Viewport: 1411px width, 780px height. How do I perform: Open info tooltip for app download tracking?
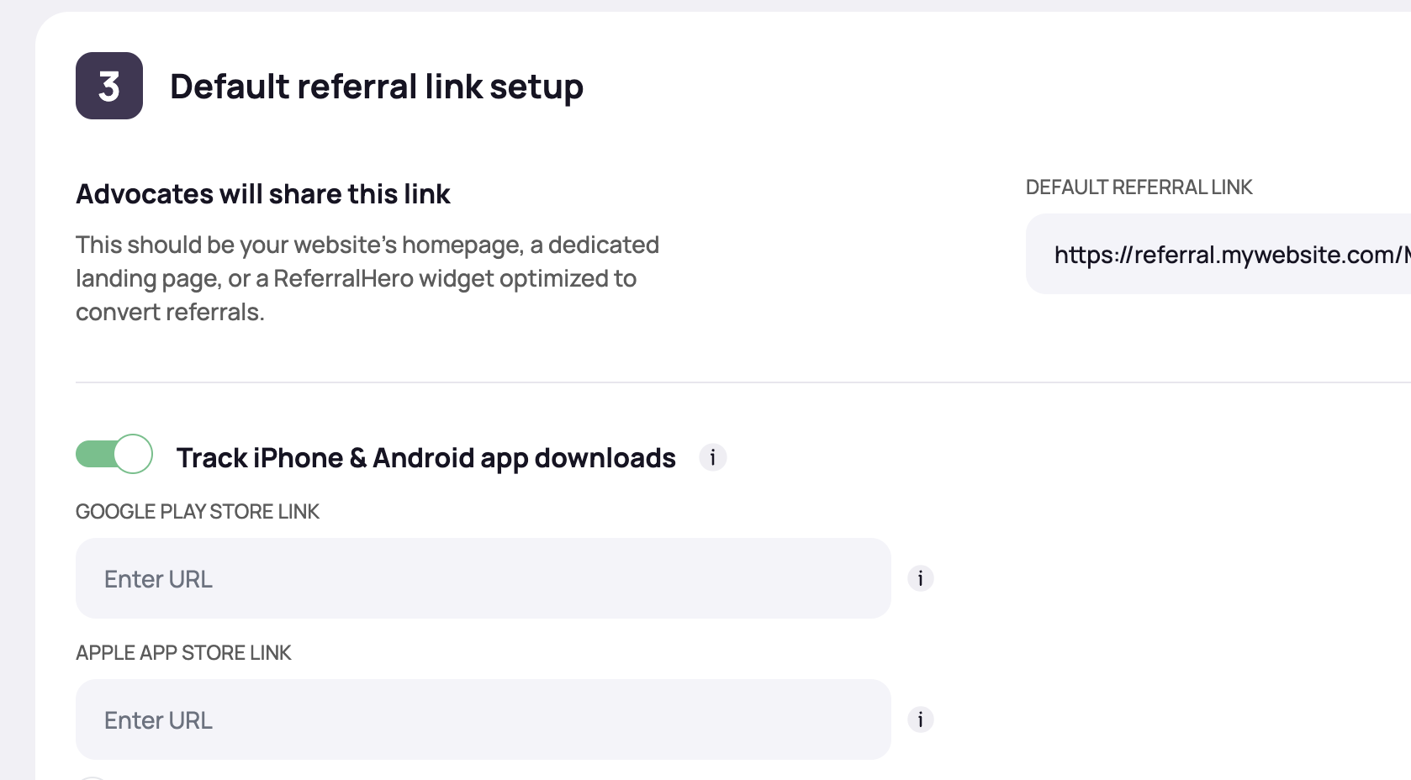712,457
